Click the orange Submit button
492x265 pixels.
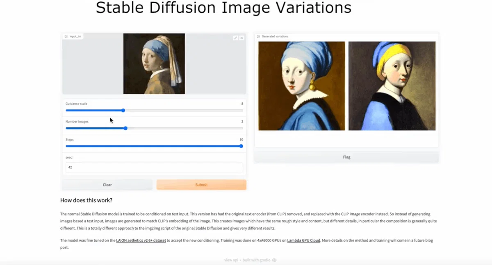[x=201, y=185]
